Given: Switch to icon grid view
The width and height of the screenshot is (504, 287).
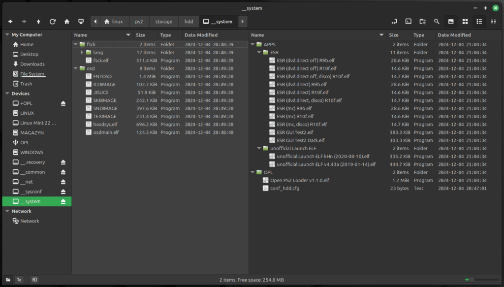Looking at the screenshot, I should click(x=465, y=22).
